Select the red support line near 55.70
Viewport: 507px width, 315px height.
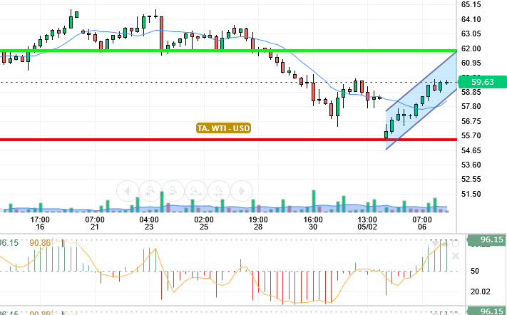point(228,140)
